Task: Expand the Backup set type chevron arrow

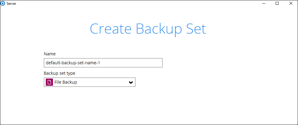Action: [x=131, y=82]
